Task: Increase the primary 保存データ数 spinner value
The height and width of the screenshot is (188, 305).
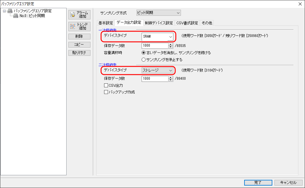Action: [170, 44]
